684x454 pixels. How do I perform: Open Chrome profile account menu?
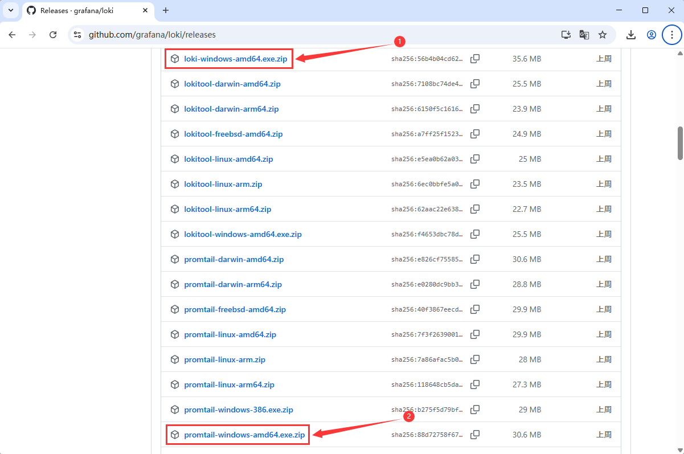tap(652, 35)
